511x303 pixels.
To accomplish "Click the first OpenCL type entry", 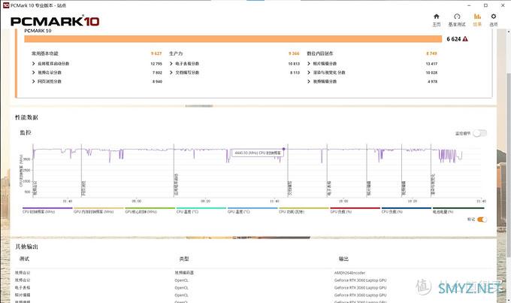I will click(182, 280).
